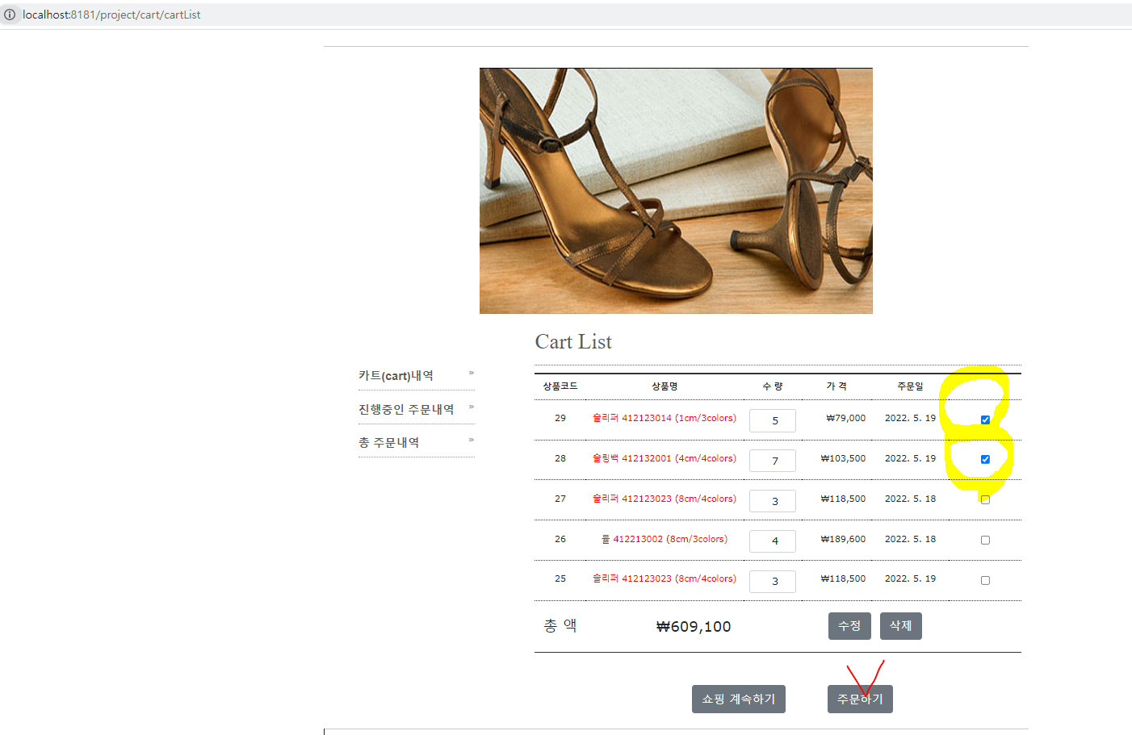The image size is (1132, 735).
Task: Open product link 412132001 (4cm/4colors)
Action: [x=665, y=458]
